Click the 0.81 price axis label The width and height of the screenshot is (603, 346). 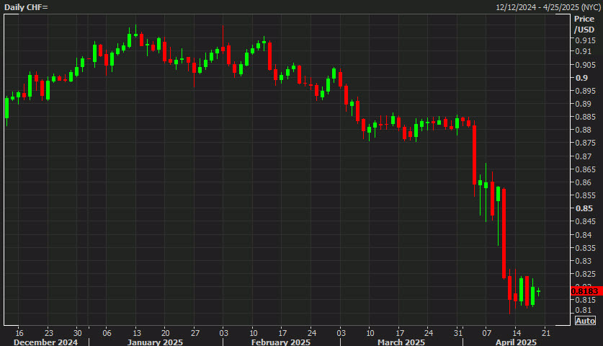pos(583,310)
